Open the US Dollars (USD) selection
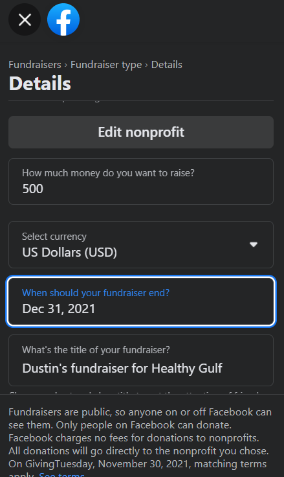284x477 pixels. [70, 253]
